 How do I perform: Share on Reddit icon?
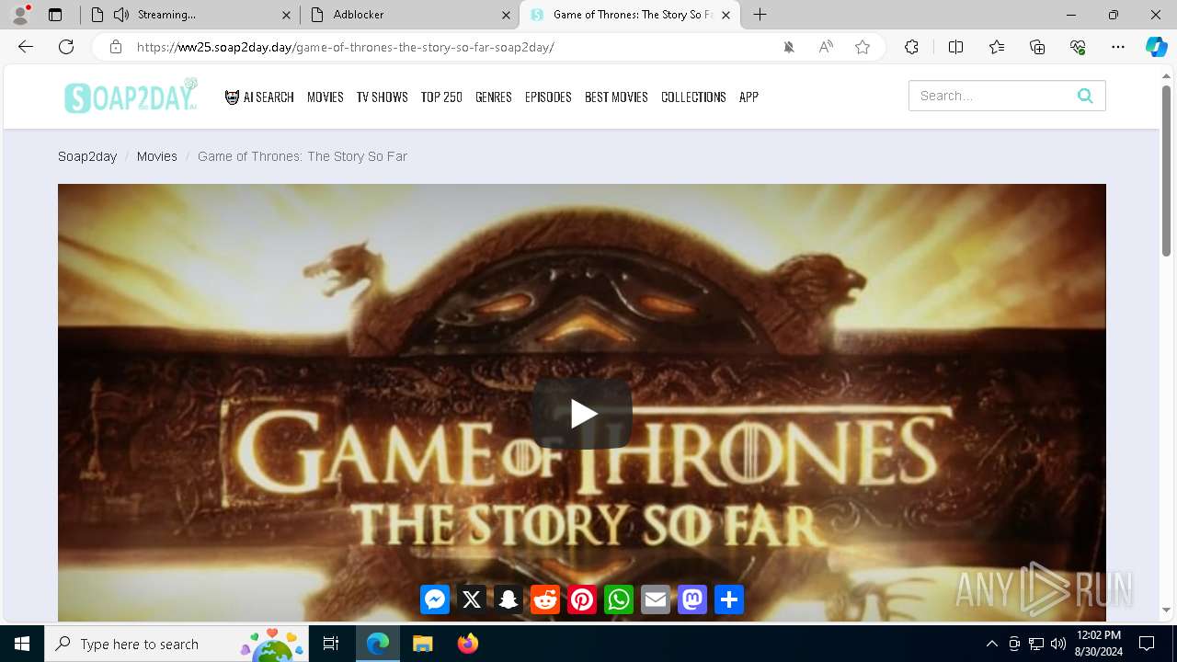tap(545, 599)
